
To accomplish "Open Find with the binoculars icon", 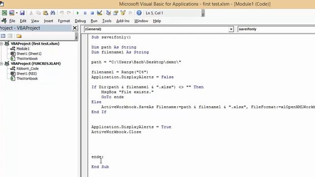I will click(x=53, y=13).
